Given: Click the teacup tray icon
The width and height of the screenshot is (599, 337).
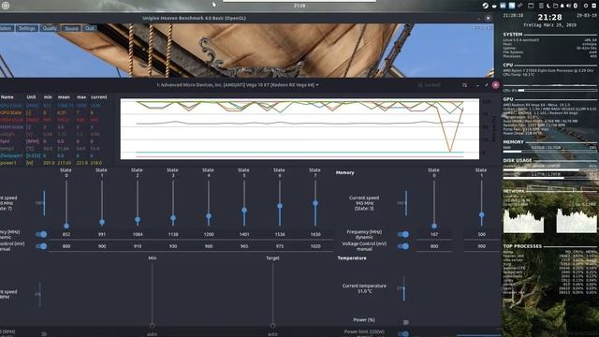Looking at the screenshot, I should (494, 7).
